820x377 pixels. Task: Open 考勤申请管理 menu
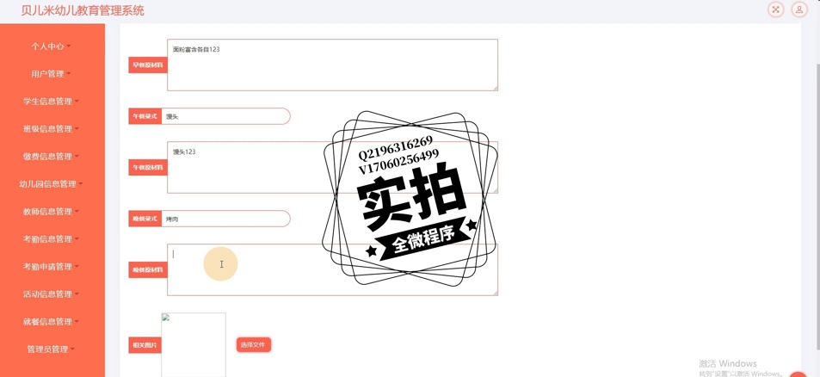51,267
